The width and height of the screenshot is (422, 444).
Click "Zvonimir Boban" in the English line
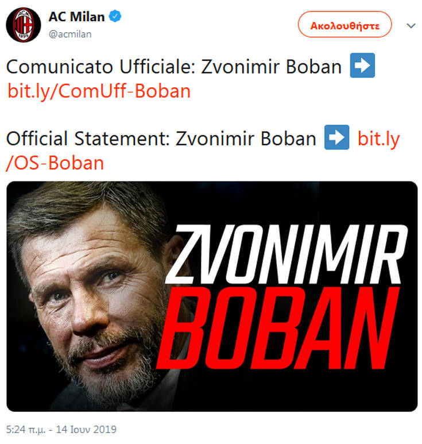pos(246,139)
